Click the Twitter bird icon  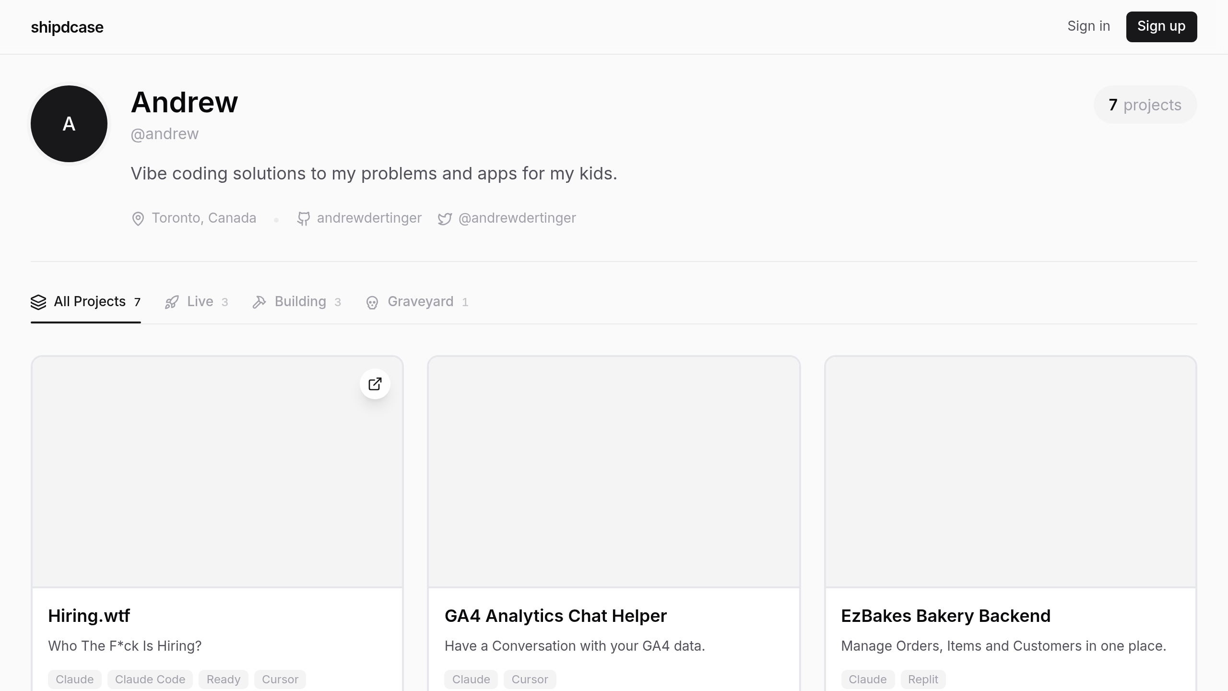[445, 219]
